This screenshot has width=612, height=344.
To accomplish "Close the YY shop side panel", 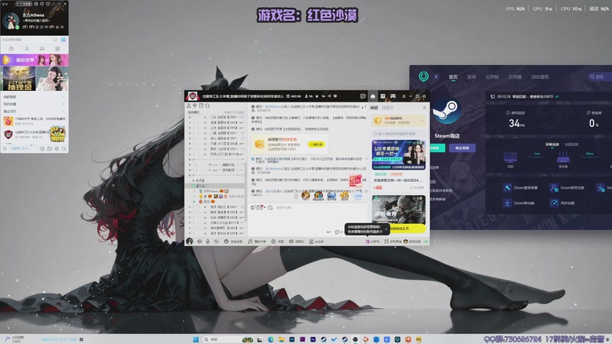I will 425,107.
